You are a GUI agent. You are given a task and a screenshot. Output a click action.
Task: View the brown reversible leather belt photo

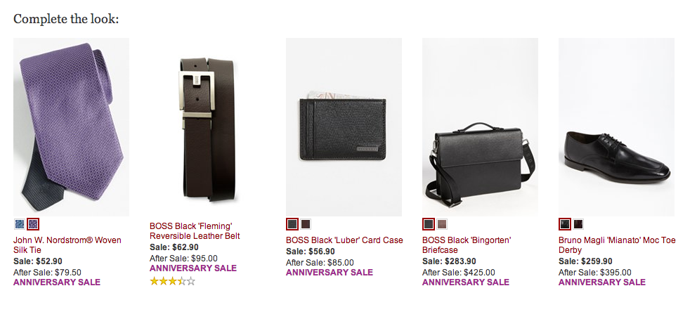[207, 127]
